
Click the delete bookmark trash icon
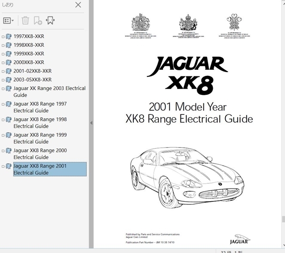click(25, 20)
